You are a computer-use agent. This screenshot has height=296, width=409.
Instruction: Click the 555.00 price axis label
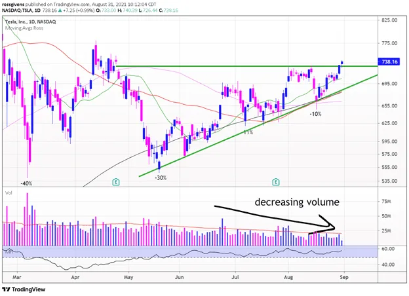point(389,167)
